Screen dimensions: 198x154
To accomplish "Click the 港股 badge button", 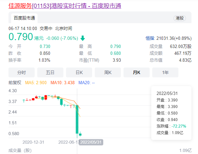I will click(x=180, y=18).
